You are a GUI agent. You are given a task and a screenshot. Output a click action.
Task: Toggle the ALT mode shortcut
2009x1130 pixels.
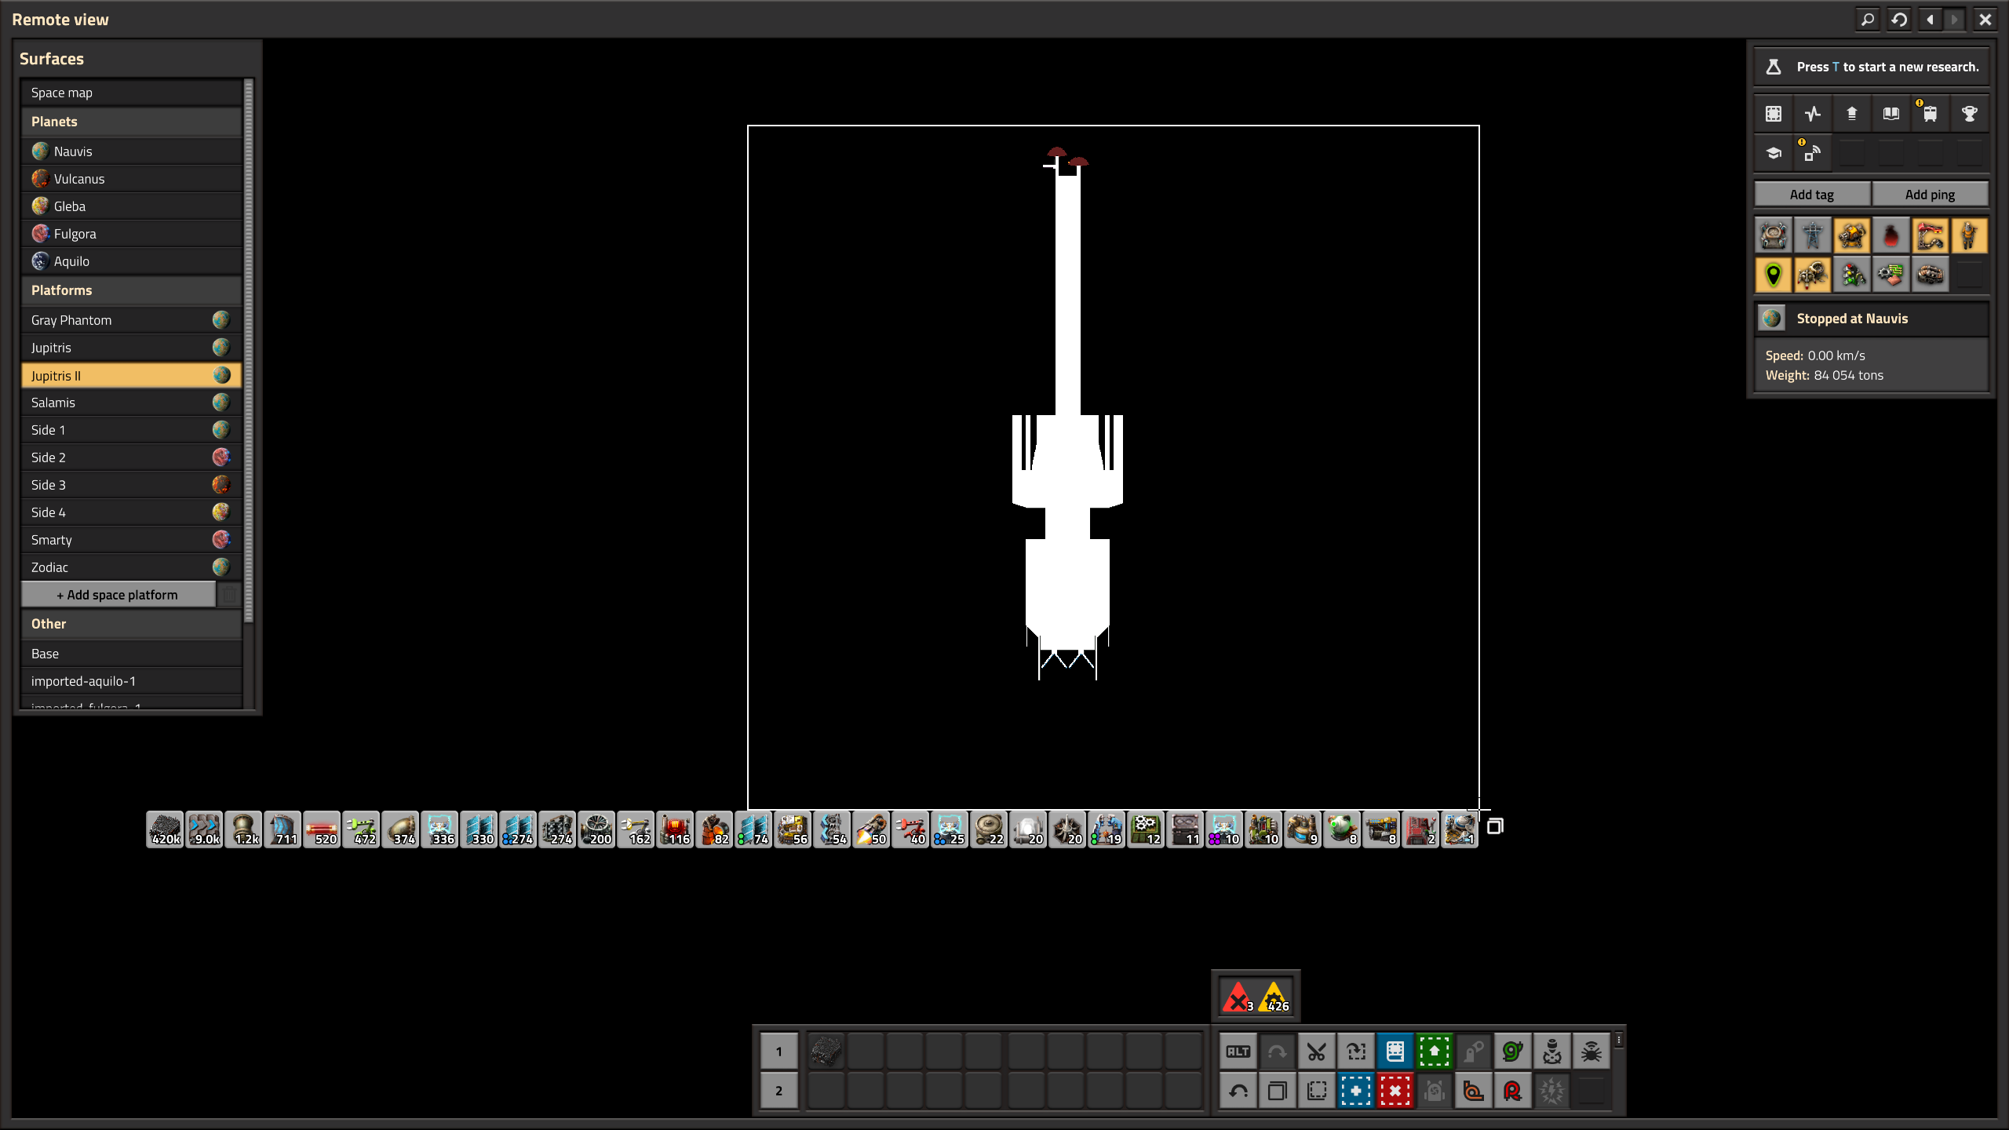(1238, 1052)
